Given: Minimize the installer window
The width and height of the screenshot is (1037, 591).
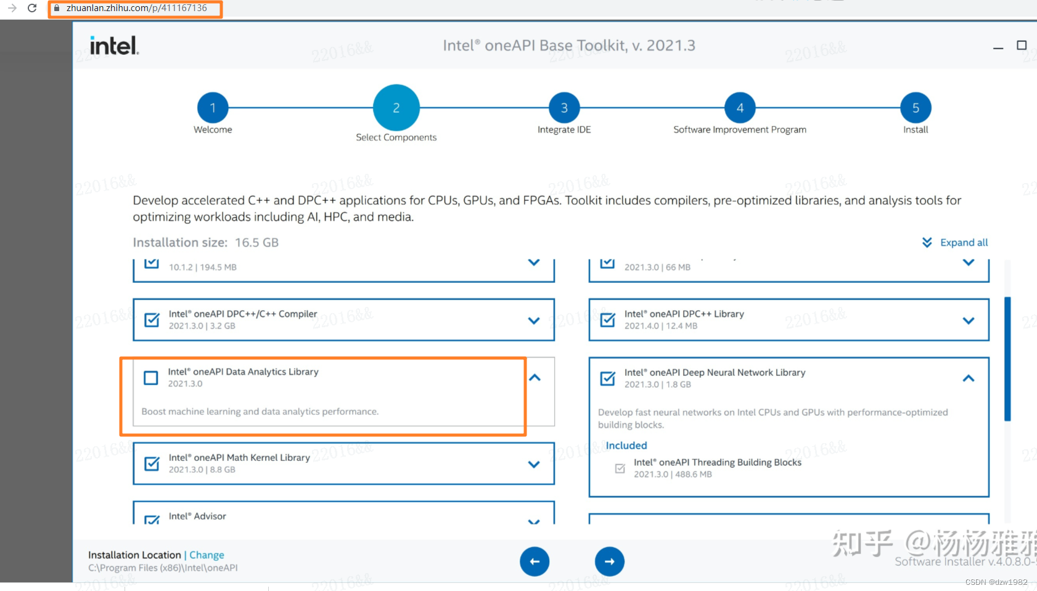Looking at the screenshot, I should coord(998,47).
